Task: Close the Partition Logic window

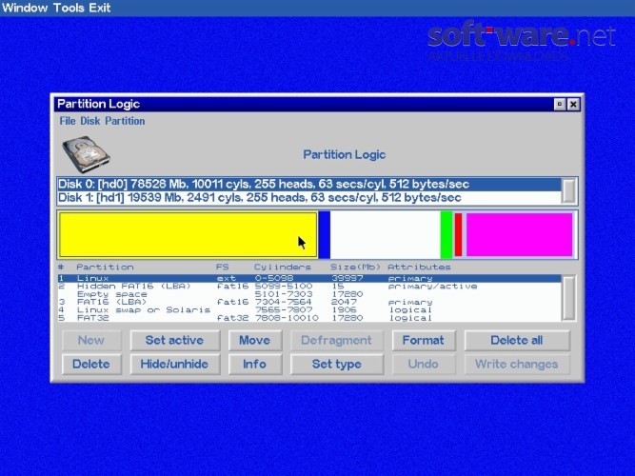Action: tap(573, 104)
